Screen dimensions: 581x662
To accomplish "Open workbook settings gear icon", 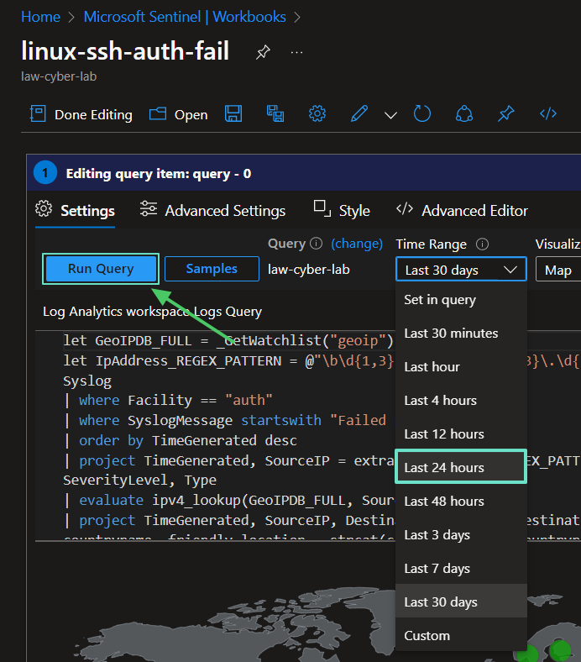I will (317, 114).
